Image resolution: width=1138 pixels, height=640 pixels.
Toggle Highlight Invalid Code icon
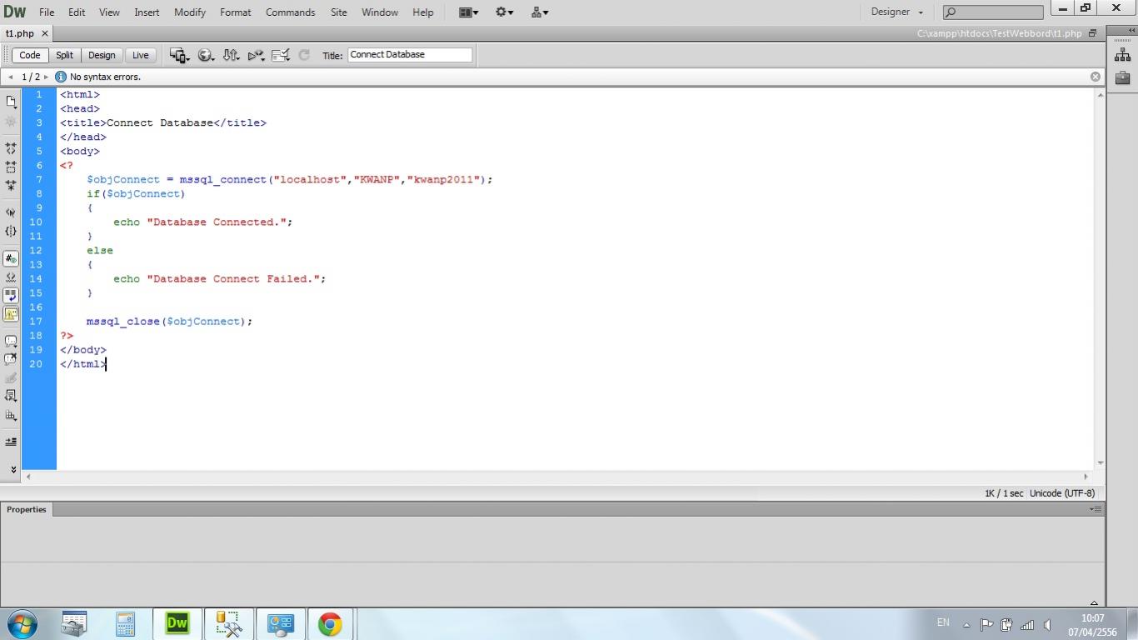[x=11, y=277]
